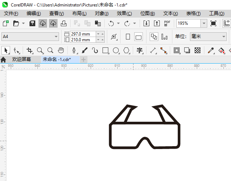Select landscape page orientation

tap(139, 37)
